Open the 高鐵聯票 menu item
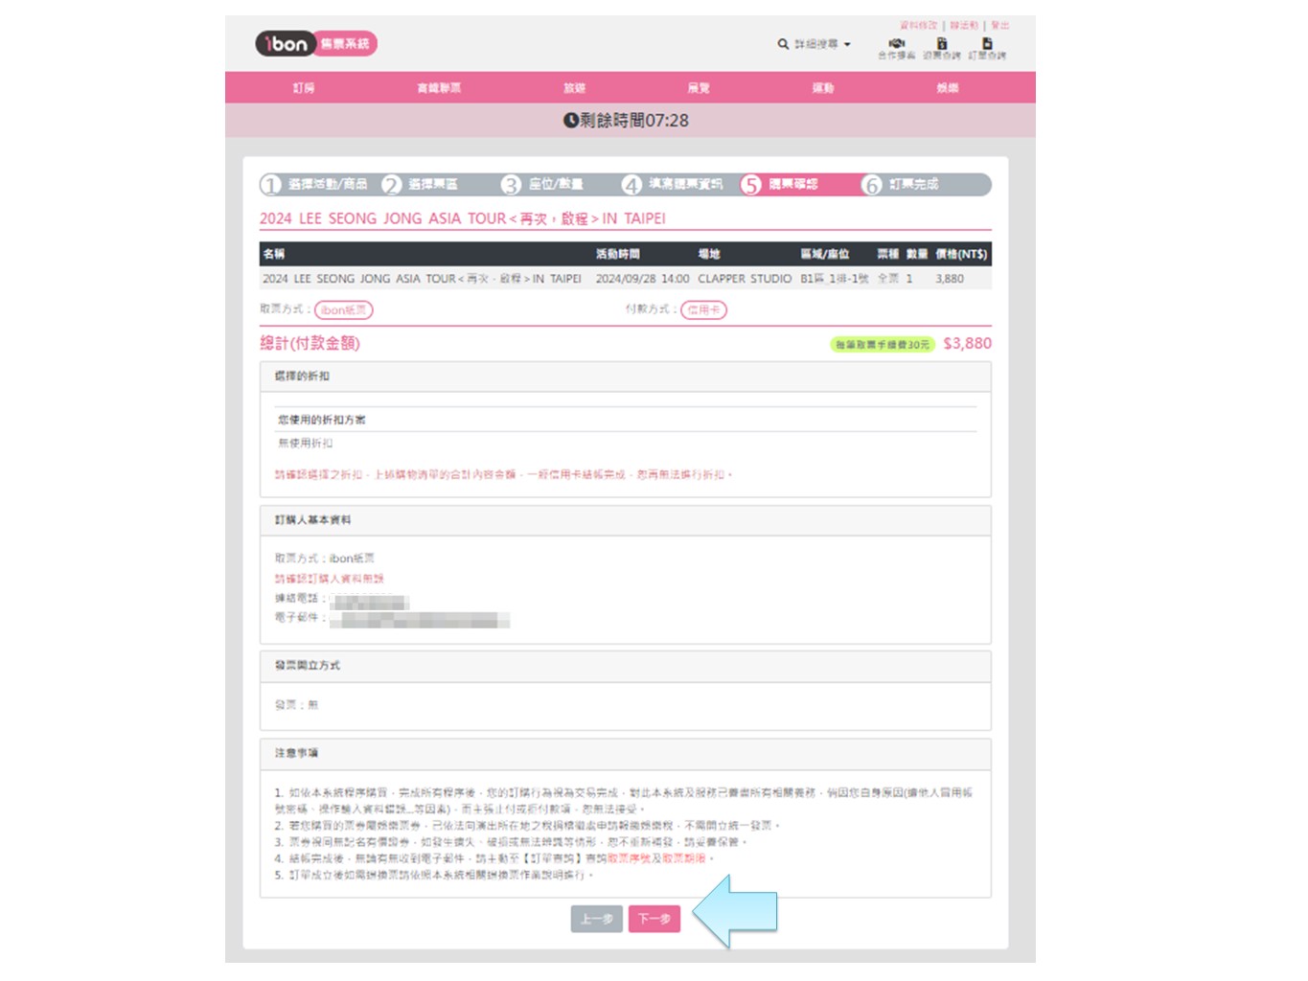The width and height of the screenshot is (1308, 981). click(x=439, y=87)
